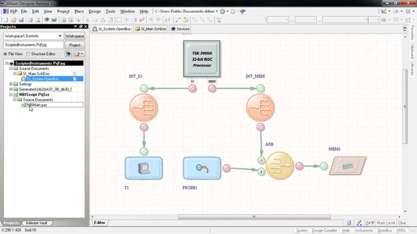Collapse the SI_Main.SchDoc tree node

[15, 74]
